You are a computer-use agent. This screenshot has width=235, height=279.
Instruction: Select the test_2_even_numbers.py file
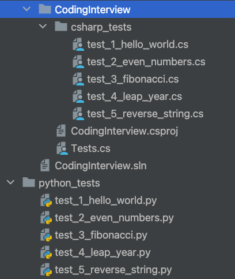(114, 218)
